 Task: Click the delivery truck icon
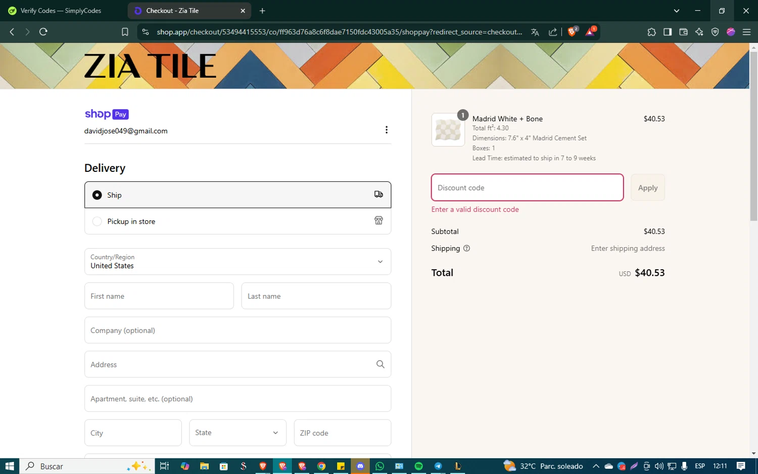(x=378, y=195)
